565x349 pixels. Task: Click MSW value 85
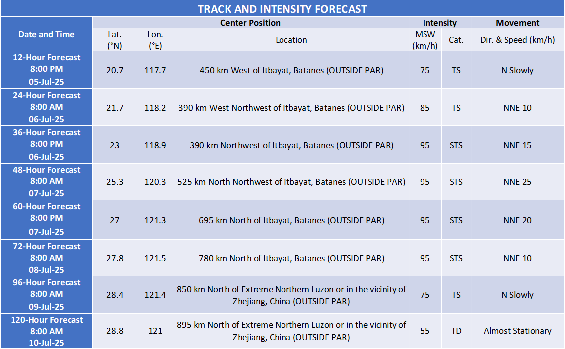point(425,108)
